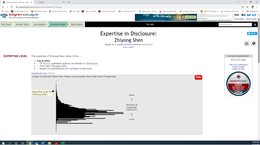Select the List Experts step
260x145 pixels.
pos(39,24)
